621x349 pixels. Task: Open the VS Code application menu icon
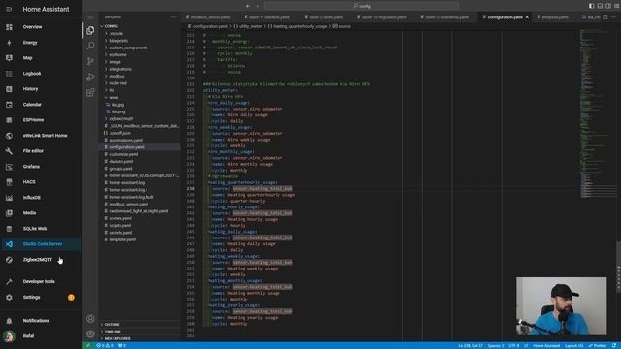[90, 17]
